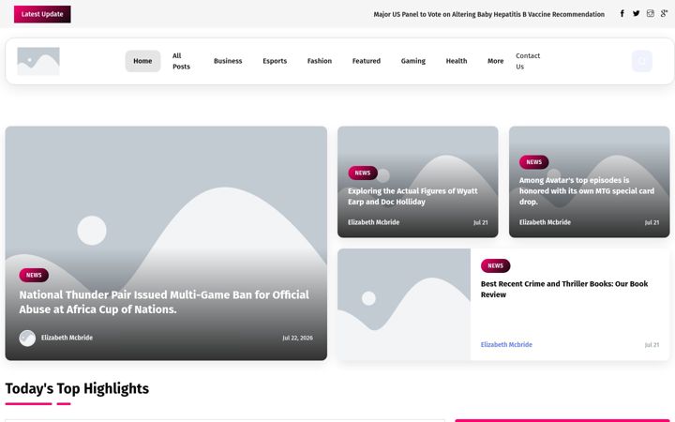The height and width of the screenshot is (422, 675).
Task: Go to the Home menu item
Action: point(142,61)
